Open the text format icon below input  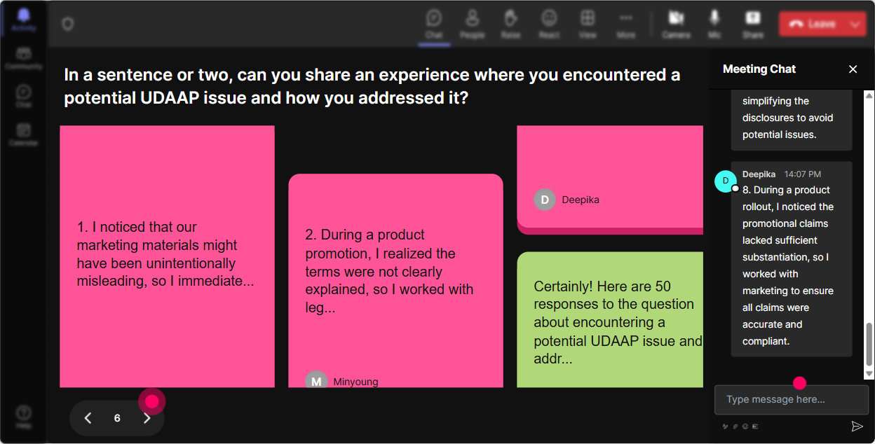726,426
